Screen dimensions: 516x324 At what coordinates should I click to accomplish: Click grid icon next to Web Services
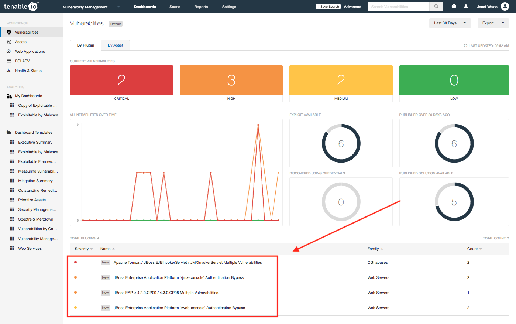12,248
